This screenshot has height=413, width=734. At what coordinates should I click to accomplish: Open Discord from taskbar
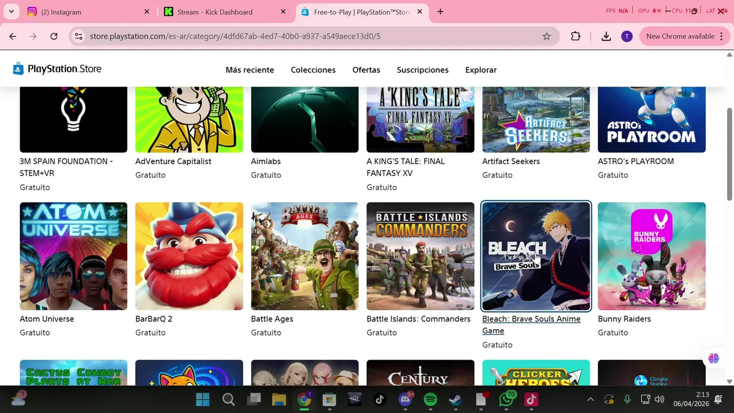tap(405, 399)
